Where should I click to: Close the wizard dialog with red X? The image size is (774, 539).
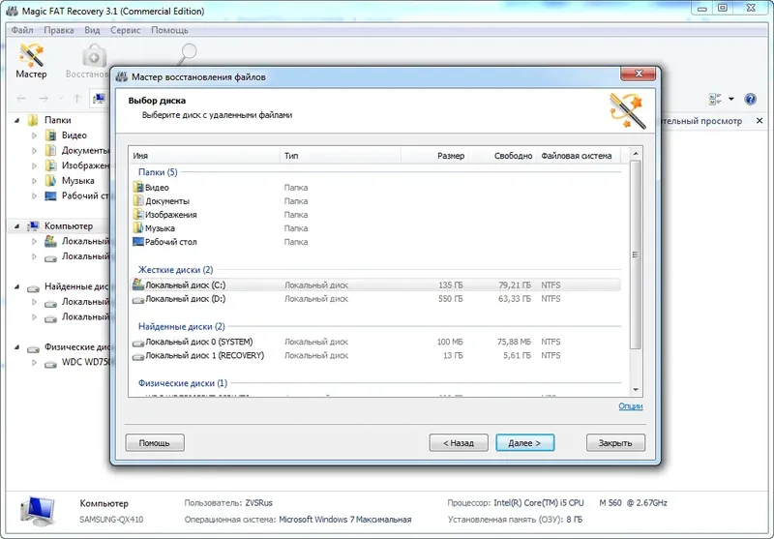[639, 74]
